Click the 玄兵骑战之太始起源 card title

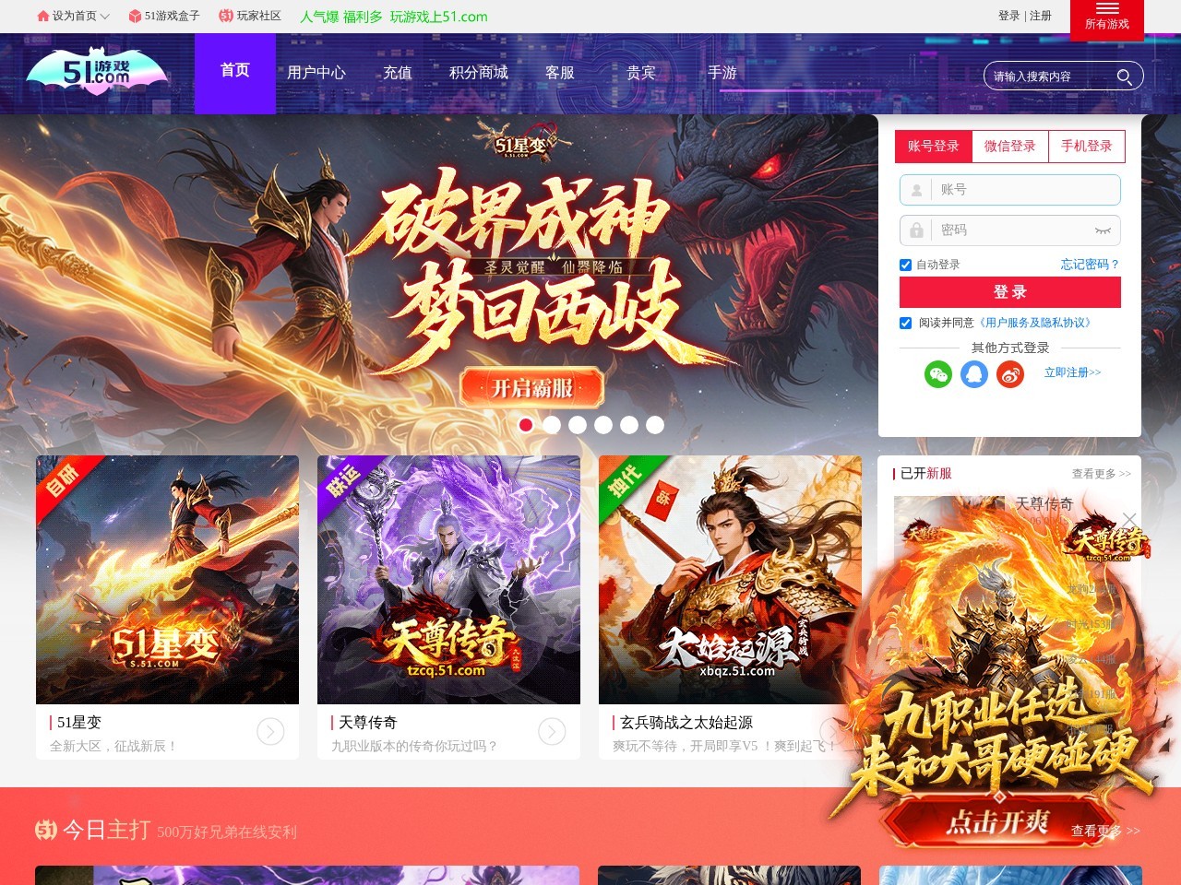pyautogui.click(x=686, y=723)
